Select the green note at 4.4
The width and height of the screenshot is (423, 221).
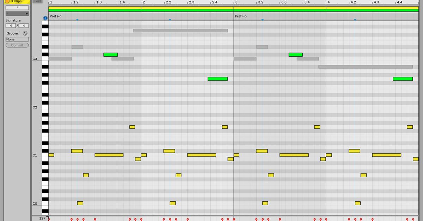coord(403,79)
